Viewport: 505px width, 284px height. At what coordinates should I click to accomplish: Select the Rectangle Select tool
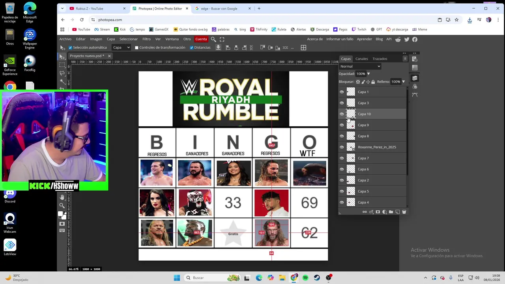[62, 65]
